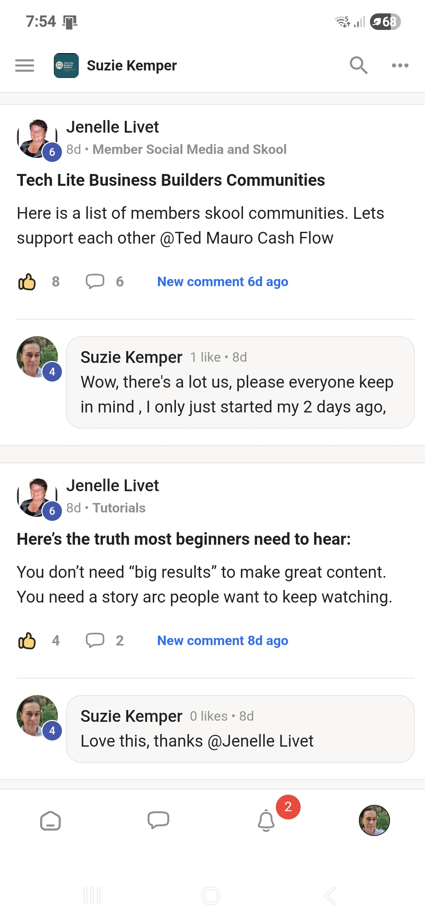The height and width of the screenshot is (921, 425).
Task: Tap the 'New comment 6d ago' link
Action: (x=223, y=282)
